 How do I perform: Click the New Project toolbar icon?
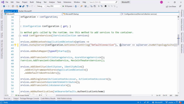tap(13, 6)
